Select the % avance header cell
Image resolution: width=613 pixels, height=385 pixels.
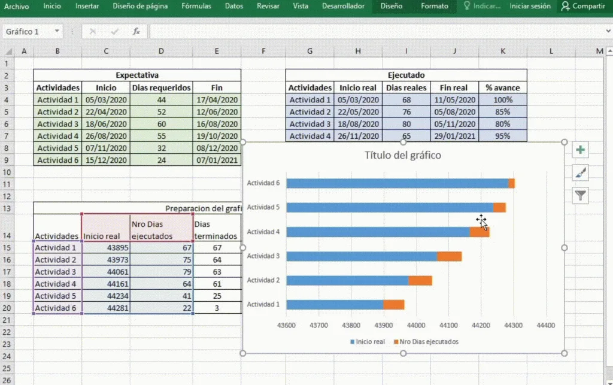(503, 87)
